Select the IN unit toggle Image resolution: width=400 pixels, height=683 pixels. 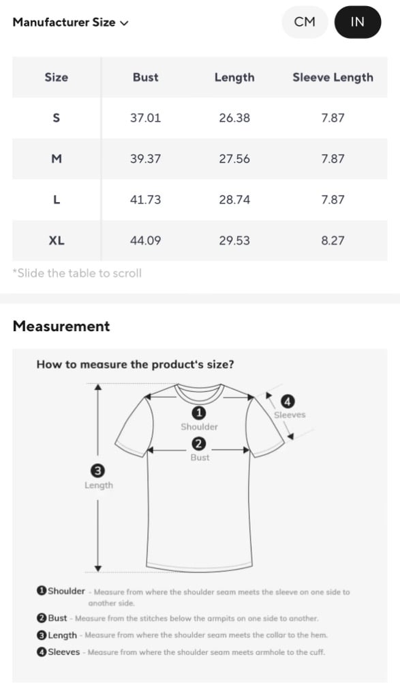coord(357,22)
